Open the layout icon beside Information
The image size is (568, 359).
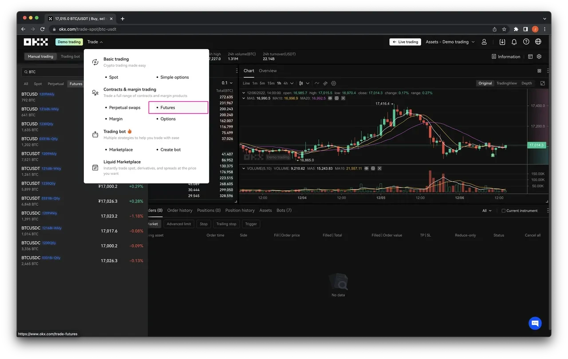tap(530, 57)
